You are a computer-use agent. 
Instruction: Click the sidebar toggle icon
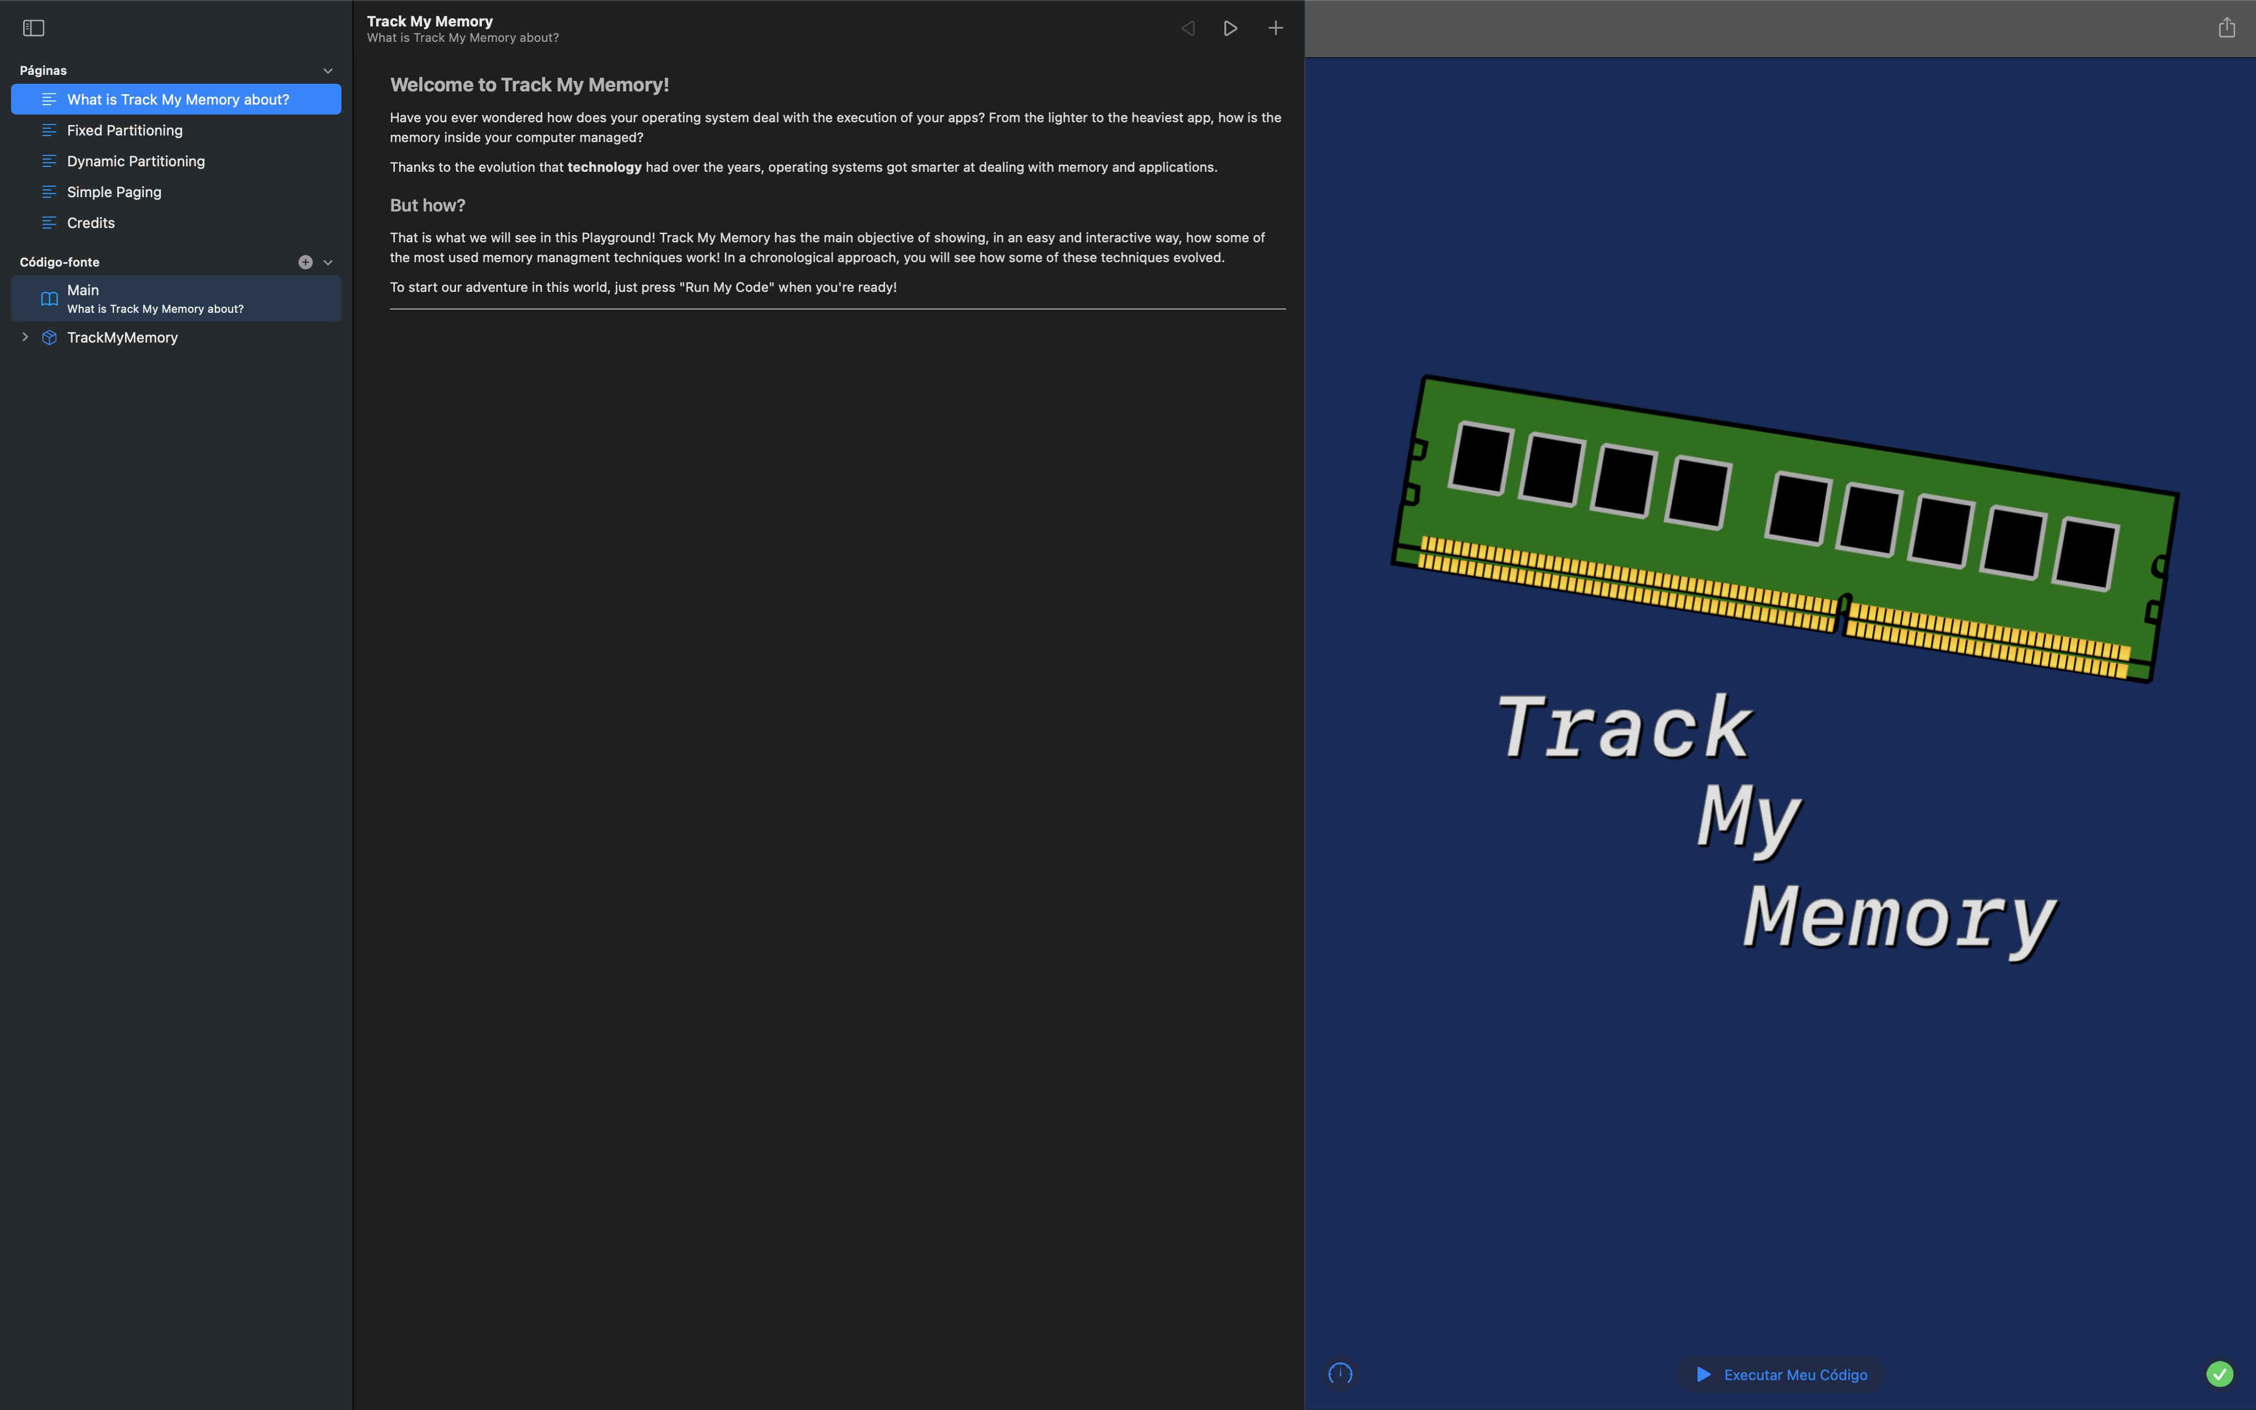pos(34,28)
